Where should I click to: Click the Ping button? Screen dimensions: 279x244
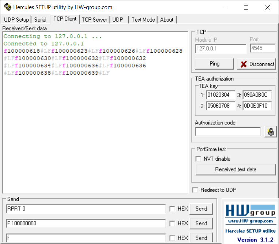214,64
